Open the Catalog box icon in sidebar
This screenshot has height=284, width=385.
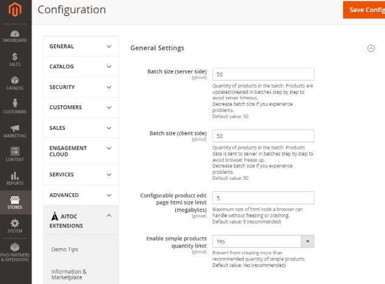(15, 80)
